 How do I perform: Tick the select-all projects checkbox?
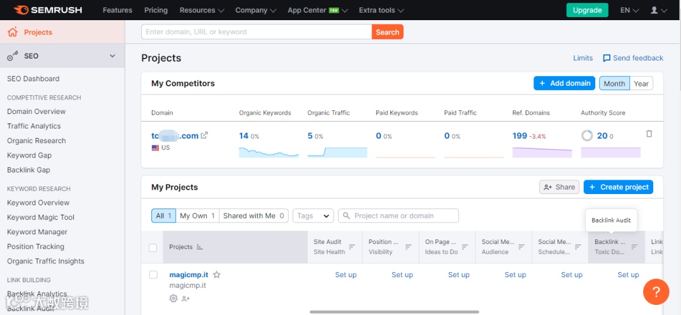pyautogui.click(x=153, y=248)
